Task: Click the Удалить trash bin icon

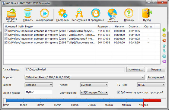Action: tap(28, 13)
